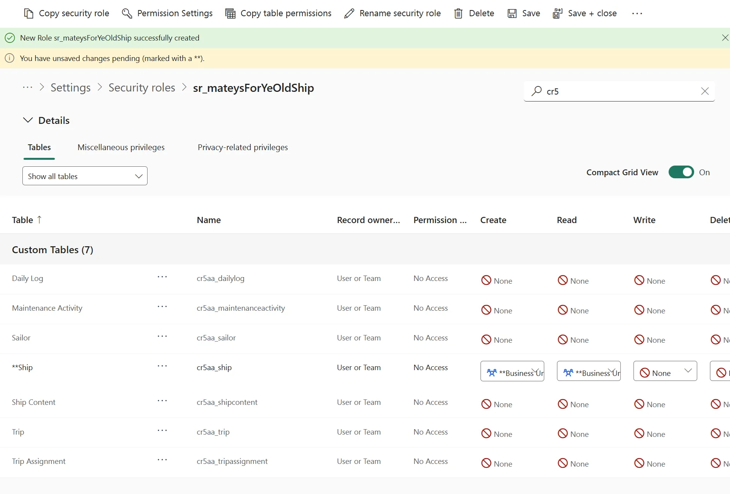Click Daily Log Create None permission
This screenshot has width=730, height=494.
497,281
